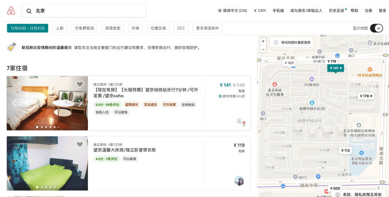
Task: Open date picker 12月29日 – 12月31日
Action: click(27, 28)
